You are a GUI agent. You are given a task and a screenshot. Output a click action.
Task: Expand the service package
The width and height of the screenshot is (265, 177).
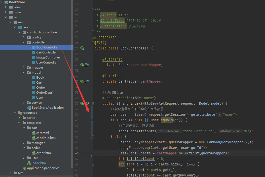[24, 102]
